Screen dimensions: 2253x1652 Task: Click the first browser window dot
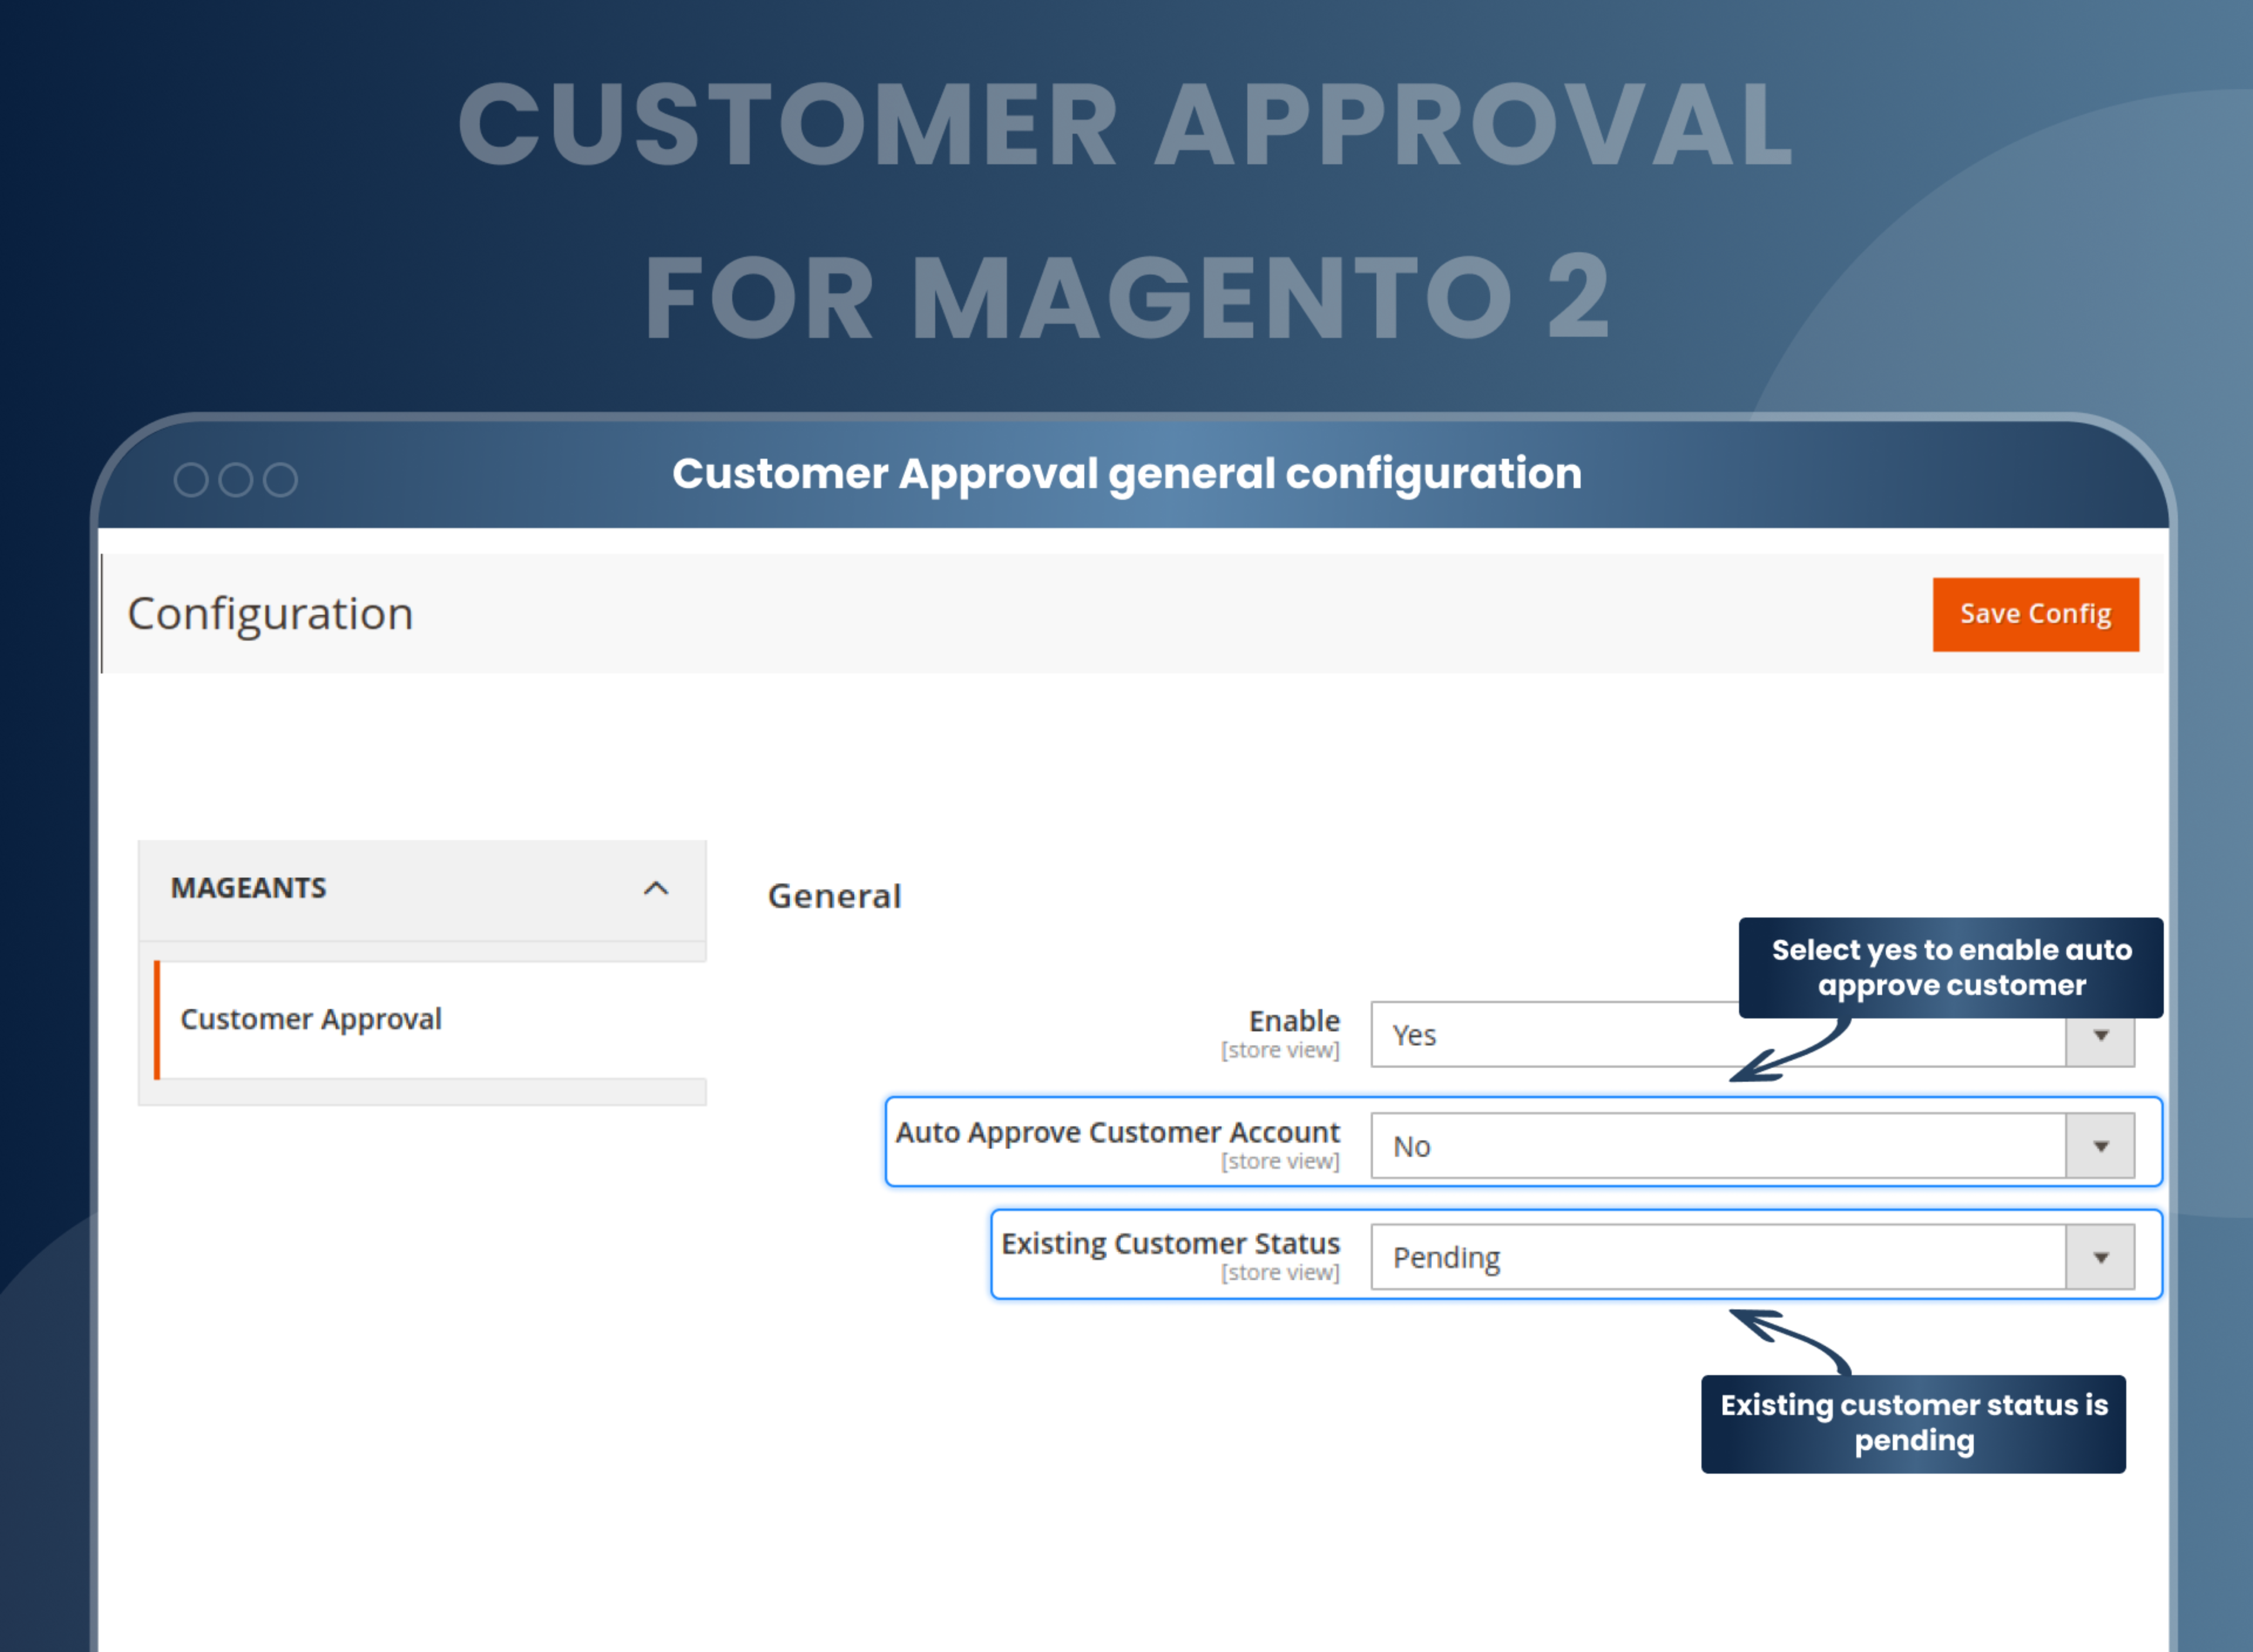tap(191, 479)
